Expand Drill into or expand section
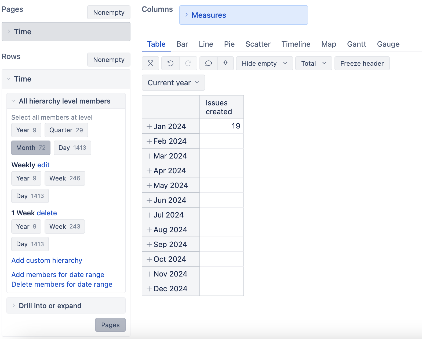Viewport: 422px width, 339px height. coord(66,305)
